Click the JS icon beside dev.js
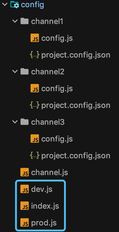The image size is (119, 232). (x=25, y=189)
